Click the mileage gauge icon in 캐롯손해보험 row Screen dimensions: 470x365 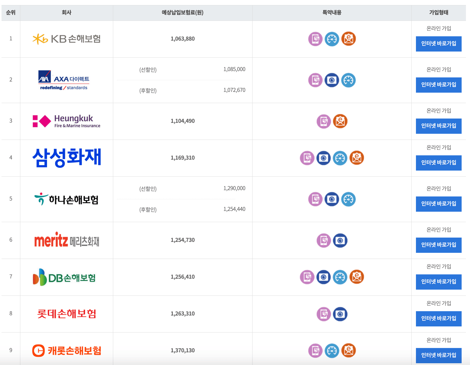[x=332, y=351]
